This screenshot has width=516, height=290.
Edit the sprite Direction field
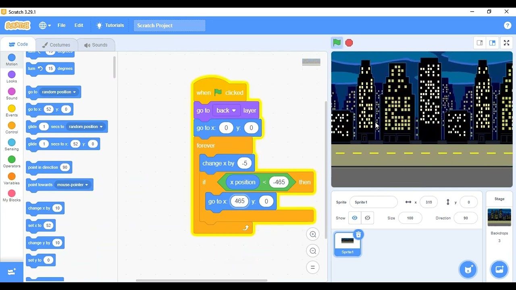click(466, 218)
